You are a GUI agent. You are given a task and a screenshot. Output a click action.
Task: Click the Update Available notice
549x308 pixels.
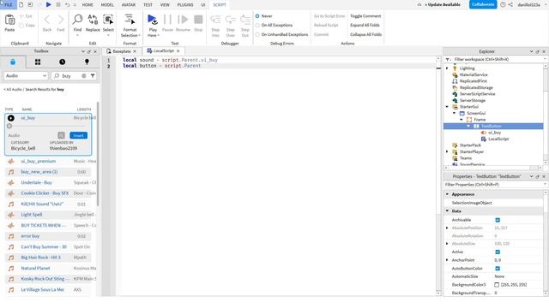coord(443,4)
